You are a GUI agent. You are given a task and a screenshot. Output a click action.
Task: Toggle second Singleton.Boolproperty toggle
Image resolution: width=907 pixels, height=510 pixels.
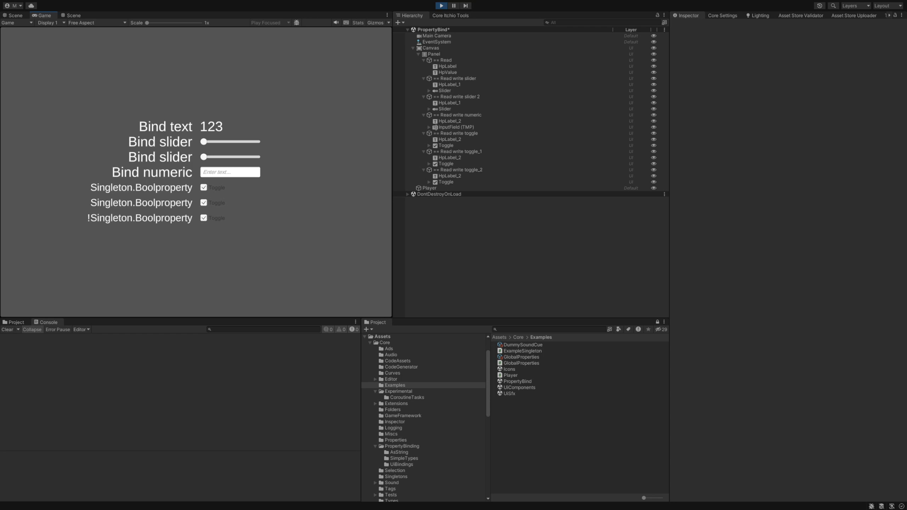tap(203, 202)
